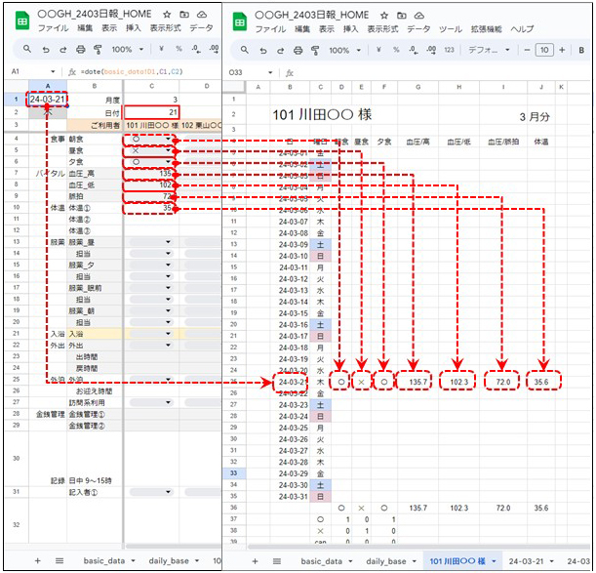The image size is (596, 573).
Task: Open name box dropdown showing A1
Action: point(53,71)
